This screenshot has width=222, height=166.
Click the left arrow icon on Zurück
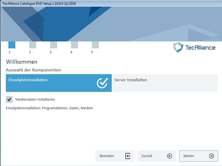point(170,156)
